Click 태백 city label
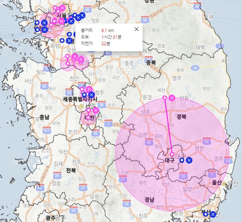Viewport: 242px width, 222px height. point(200,47)
